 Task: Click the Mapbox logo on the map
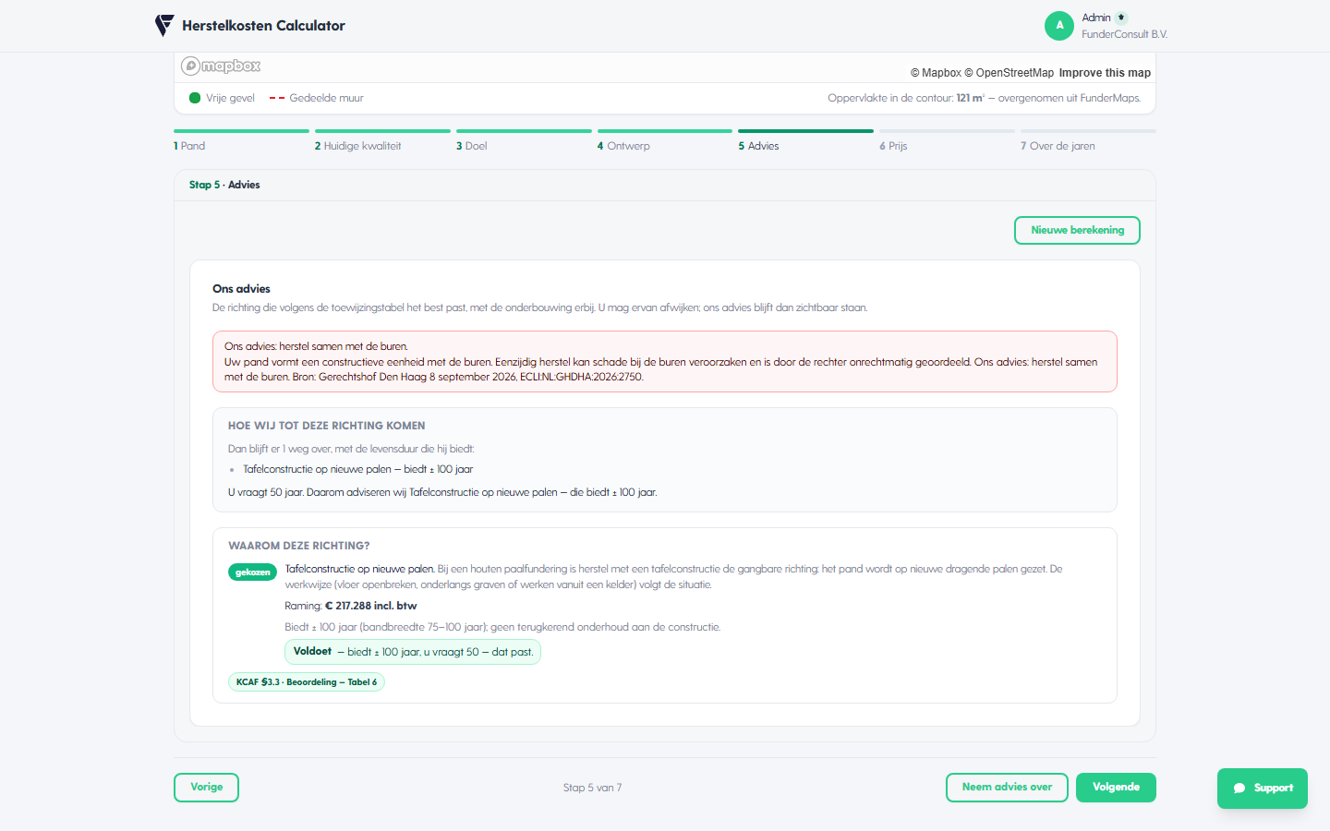coord(221,66)
